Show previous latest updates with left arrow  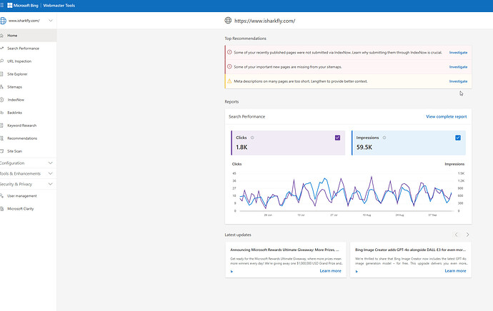coord(457,235)
